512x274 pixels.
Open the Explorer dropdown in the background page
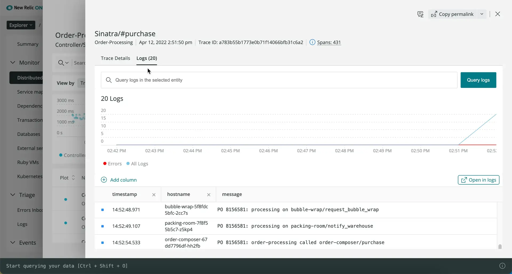[21, 25]
